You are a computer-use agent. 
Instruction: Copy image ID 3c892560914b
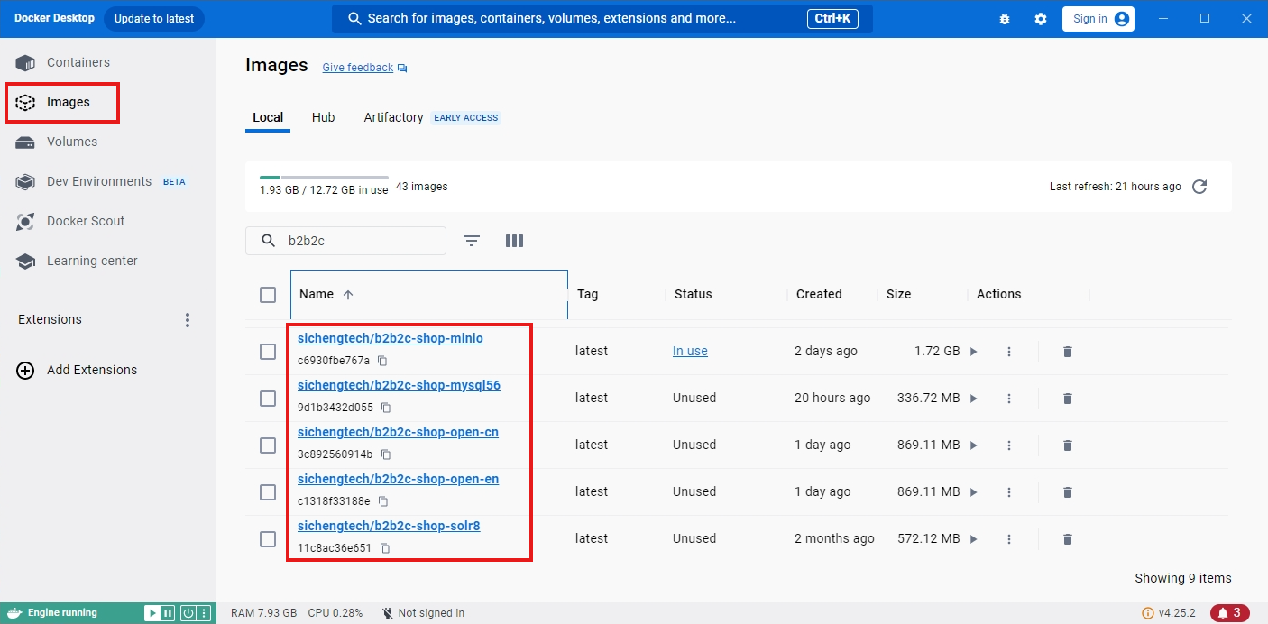tap(386, 454)
